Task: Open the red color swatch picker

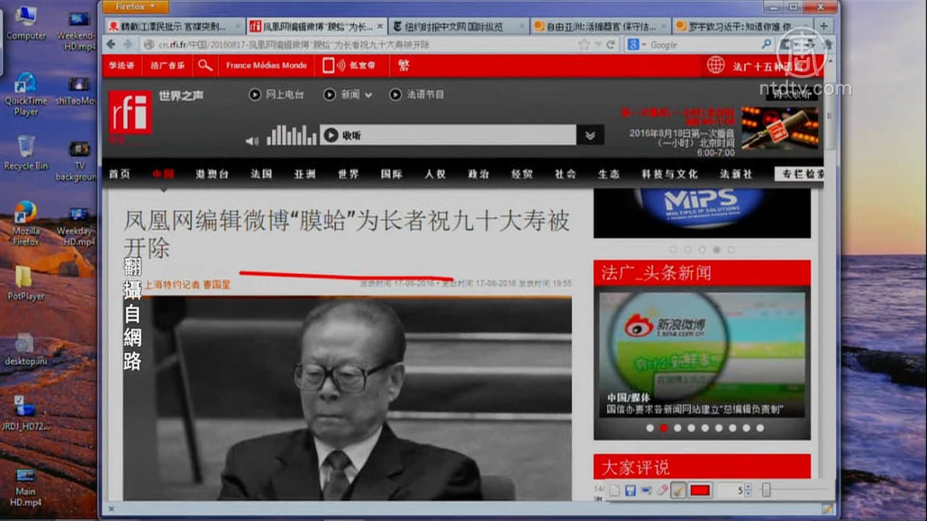Action: [x=700, y=490]
